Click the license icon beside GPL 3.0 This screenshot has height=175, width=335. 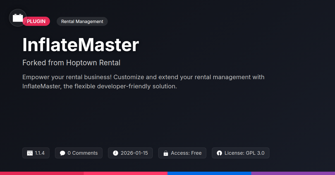tap(219, 153)
